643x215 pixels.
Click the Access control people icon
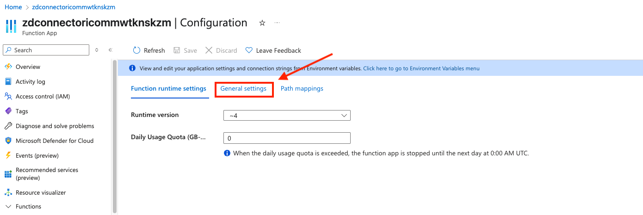tap(8, 96)
